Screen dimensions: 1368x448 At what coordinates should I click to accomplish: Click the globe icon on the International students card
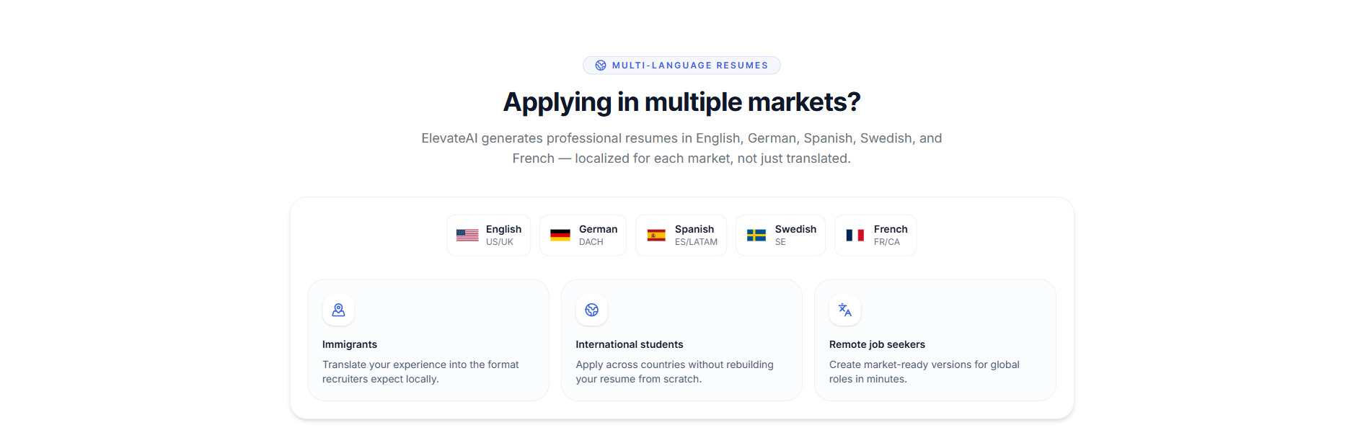(x=591, y=310)
